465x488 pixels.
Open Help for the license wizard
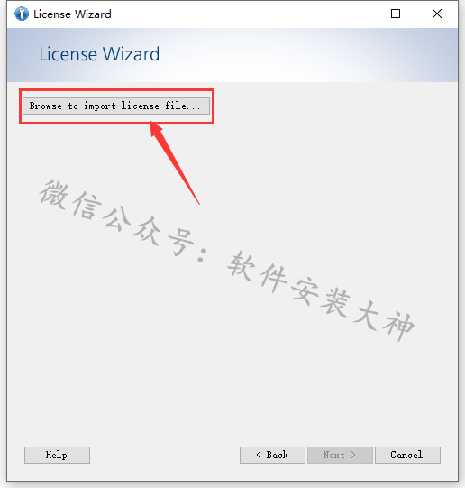coord(57,455)
